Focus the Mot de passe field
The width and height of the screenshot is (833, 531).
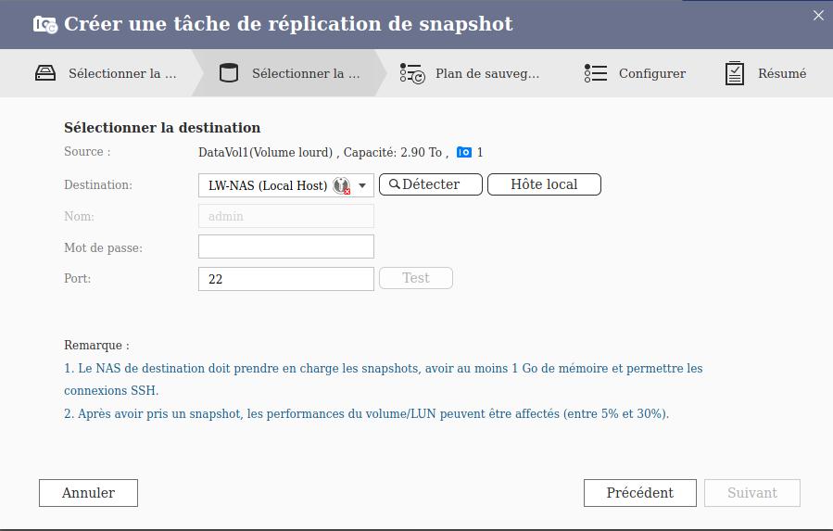[x=285, y=247]
